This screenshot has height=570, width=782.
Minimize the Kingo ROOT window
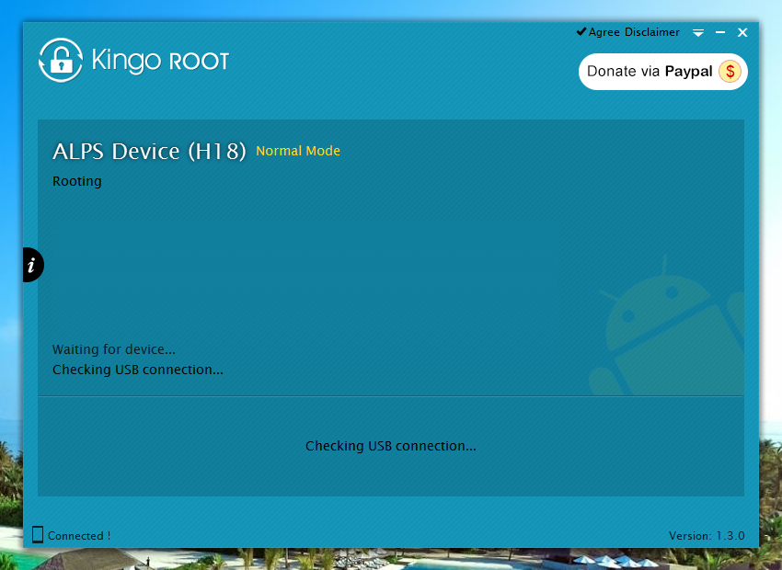click(x=720, y=32)
